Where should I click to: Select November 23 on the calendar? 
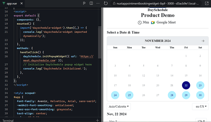200,85
